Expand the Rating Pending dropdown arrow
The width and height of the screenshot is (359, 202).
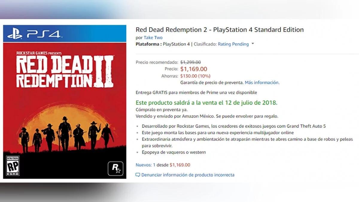tap(253, 44)
